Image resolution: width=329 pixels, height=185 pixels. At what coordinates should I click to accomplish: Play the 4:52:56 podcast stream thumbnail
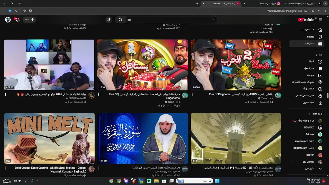49,65
